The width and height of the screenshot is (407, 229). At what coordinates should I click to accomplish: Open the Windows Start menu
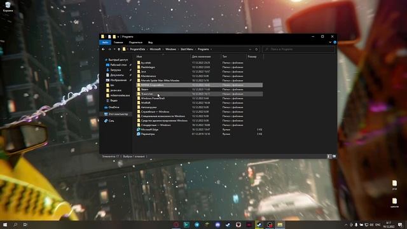[x=5, y=225]
